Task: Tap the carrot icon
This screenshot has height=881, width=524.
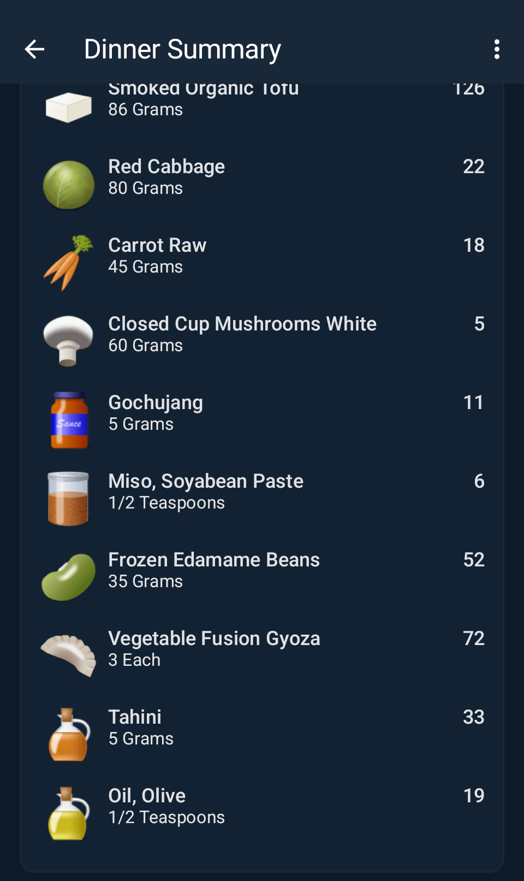Action: 68,263
